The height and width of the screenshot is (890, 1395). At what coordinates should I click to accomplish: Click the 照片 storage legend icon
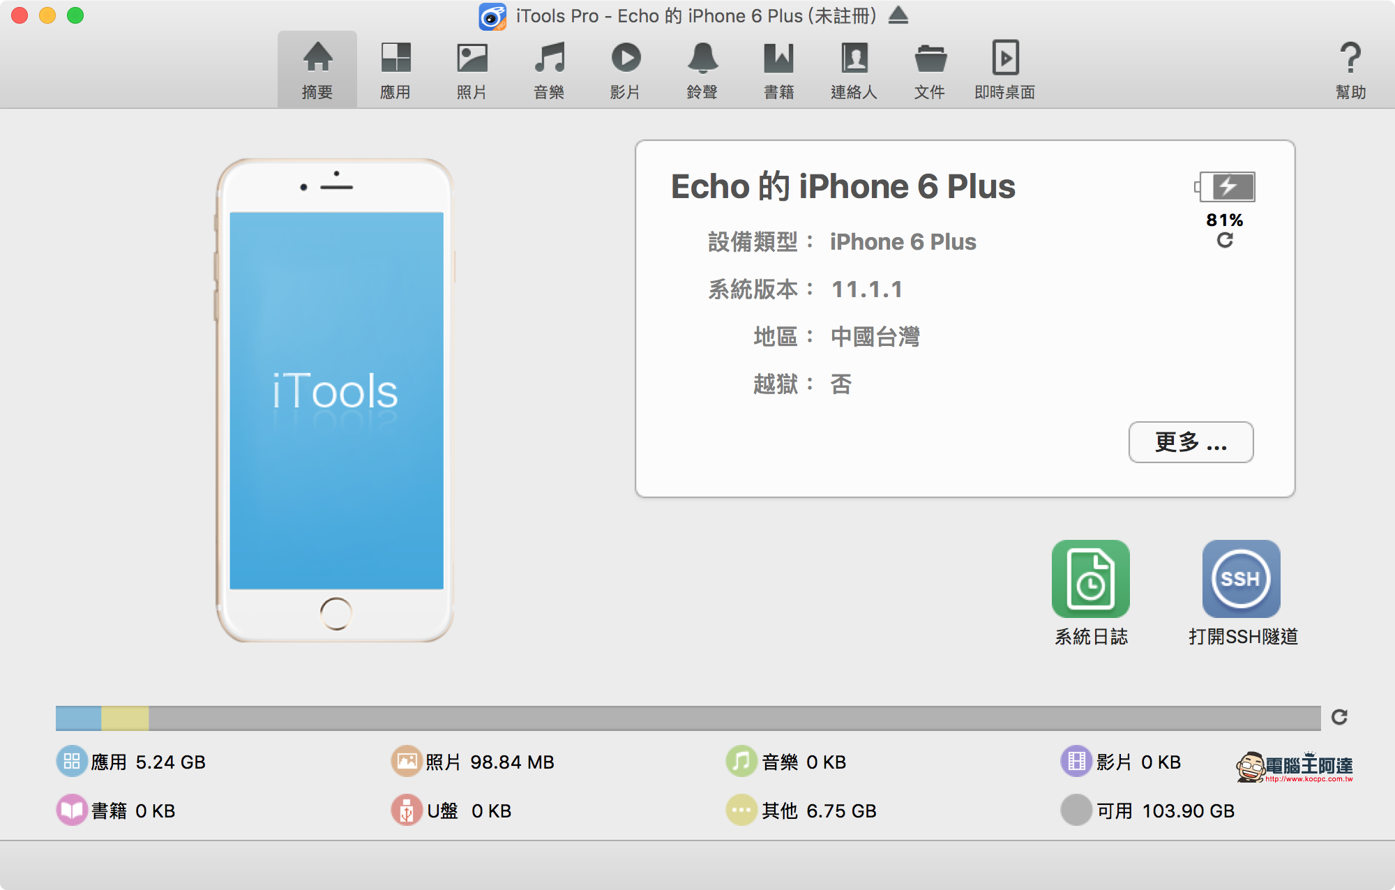tap(407, 761)
